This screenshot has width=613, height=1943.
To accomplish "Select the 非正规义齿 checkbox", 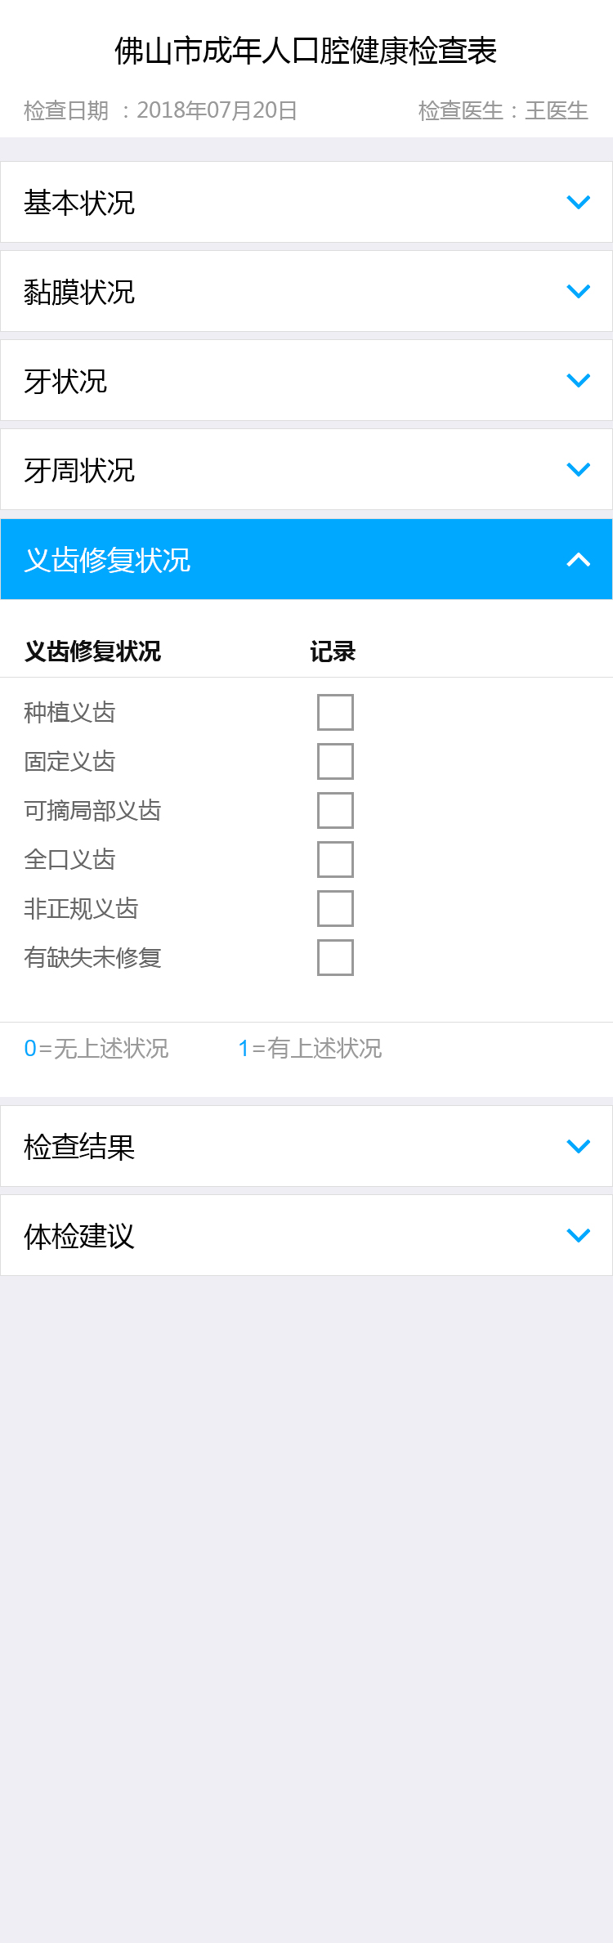I will point(335,908).
